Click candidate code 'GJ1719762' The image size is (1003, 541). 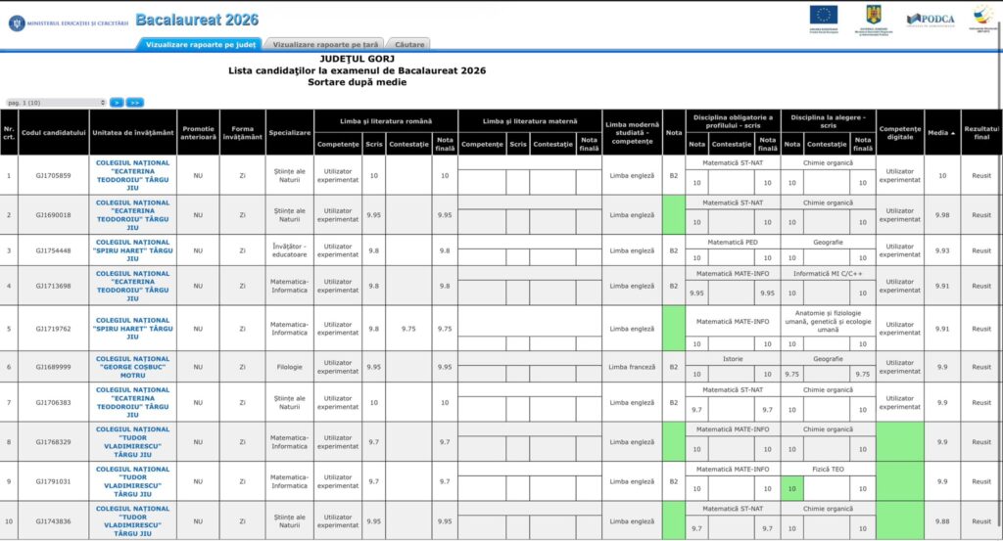54,329
